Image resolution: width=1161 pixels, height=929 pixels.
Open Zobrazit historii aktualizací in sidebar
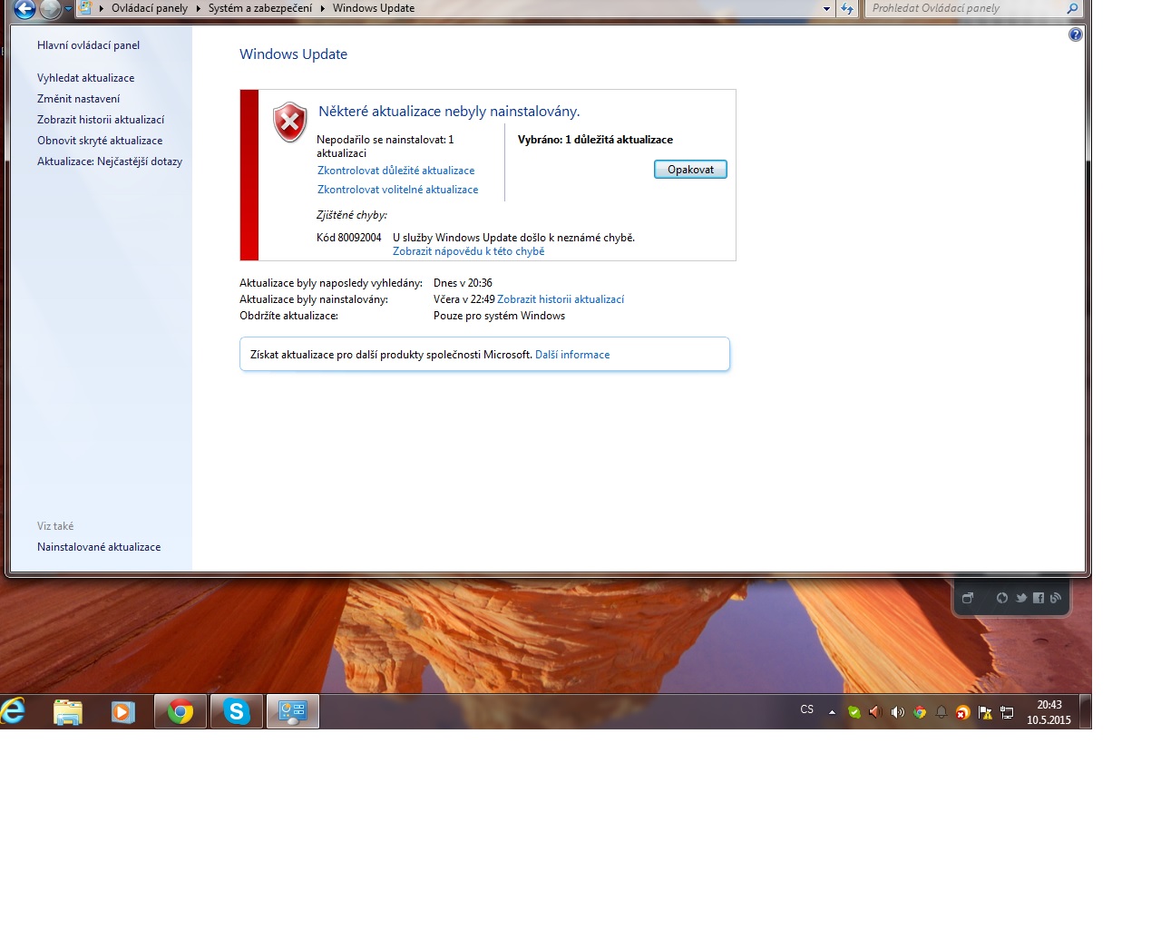(101, 120)
